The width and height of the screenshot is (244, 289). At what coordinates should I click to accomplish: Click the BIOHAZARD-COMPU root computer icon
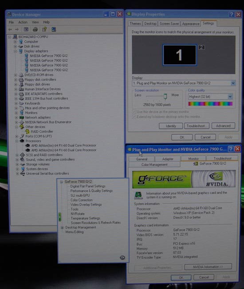tap(15, 37)
